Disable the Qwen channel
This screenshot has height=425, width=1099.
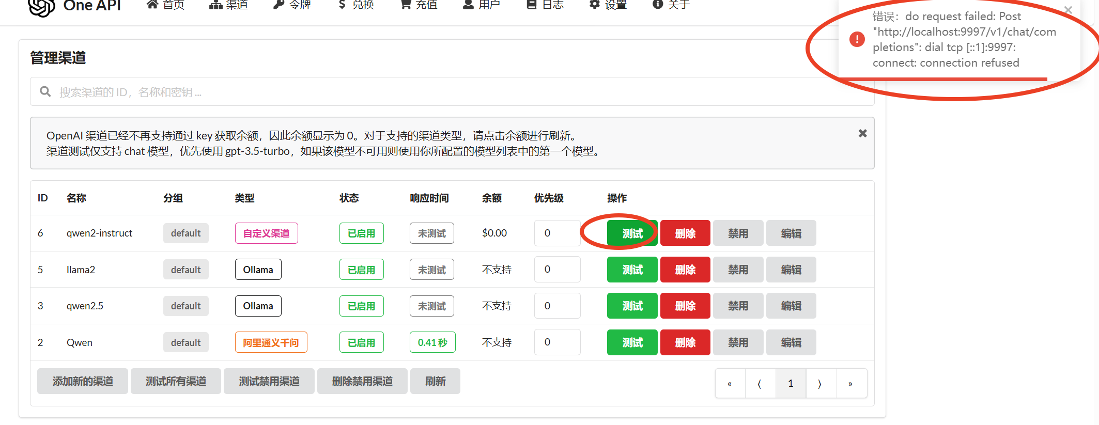(738, 342)
